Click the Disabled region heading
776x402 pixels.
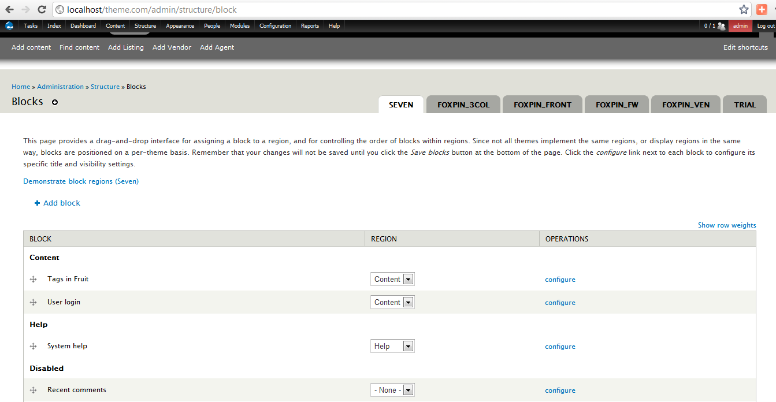46,368
